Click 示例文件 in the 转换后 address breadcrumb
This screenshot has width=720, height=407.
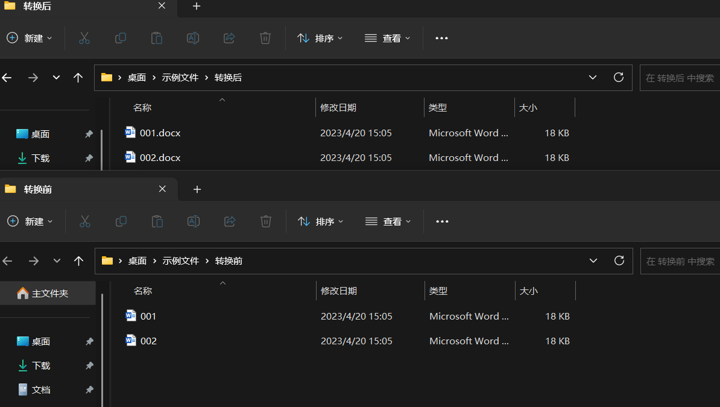pyautogui.click(x=180, y=77)
